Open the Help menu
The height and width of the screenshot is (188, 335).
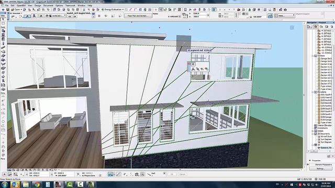(90, 5)
